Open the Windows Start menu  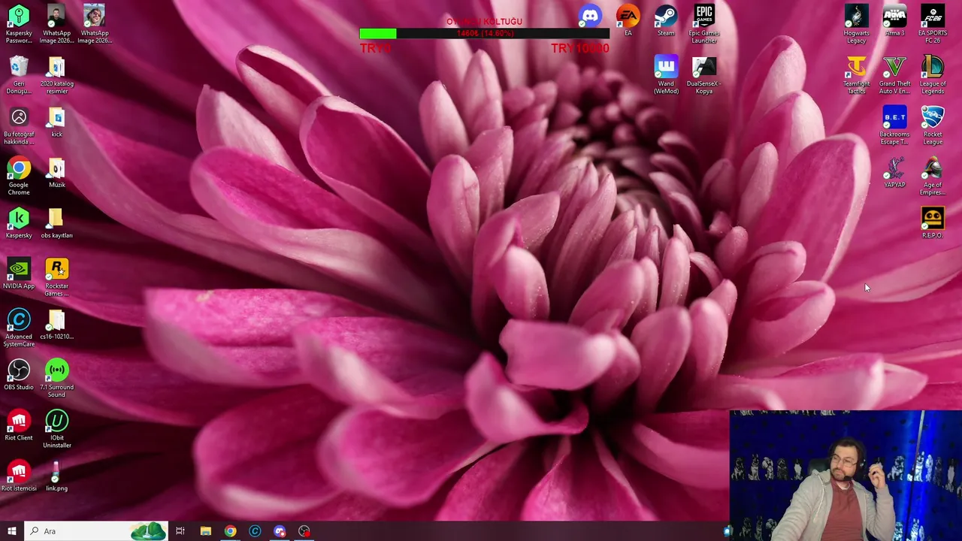tap(11, 531)
